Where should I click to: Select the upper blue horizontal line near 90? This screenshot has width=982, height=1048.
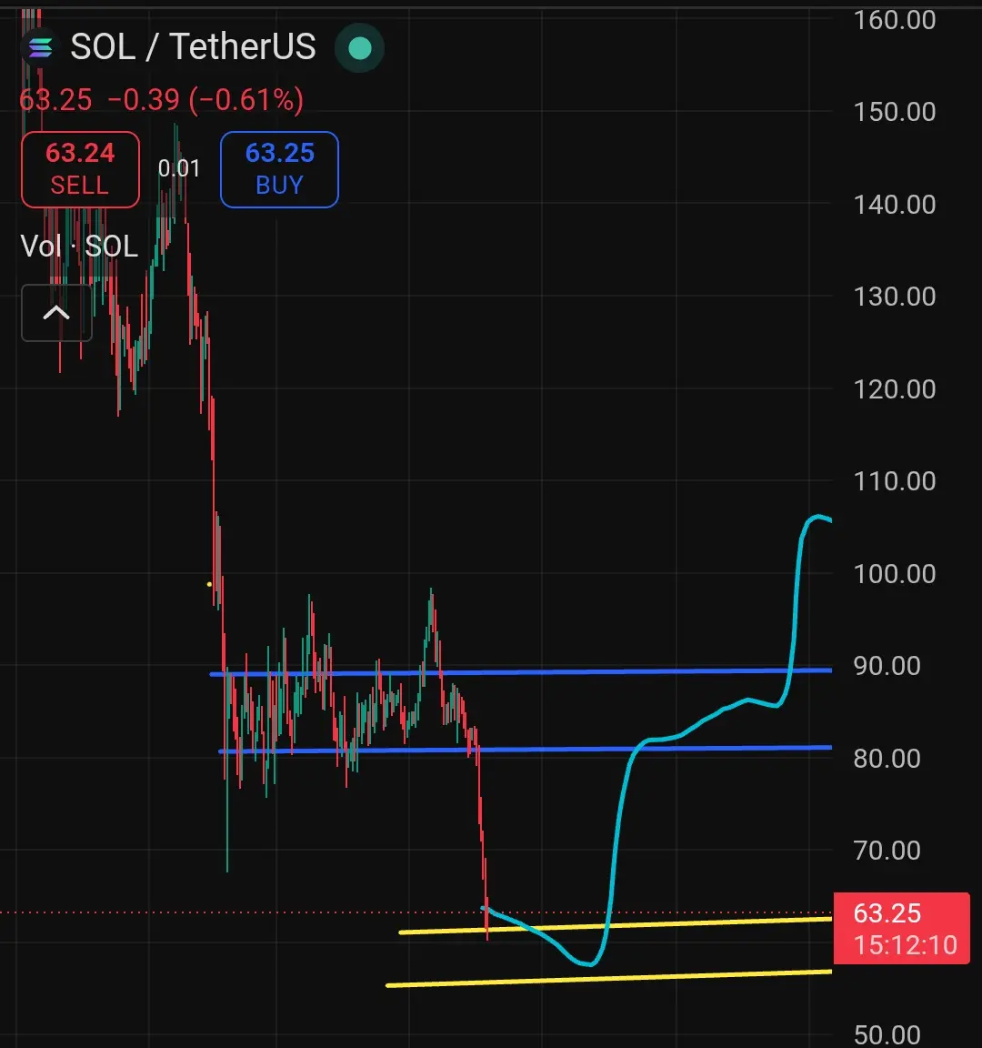[x=521, y=671]
